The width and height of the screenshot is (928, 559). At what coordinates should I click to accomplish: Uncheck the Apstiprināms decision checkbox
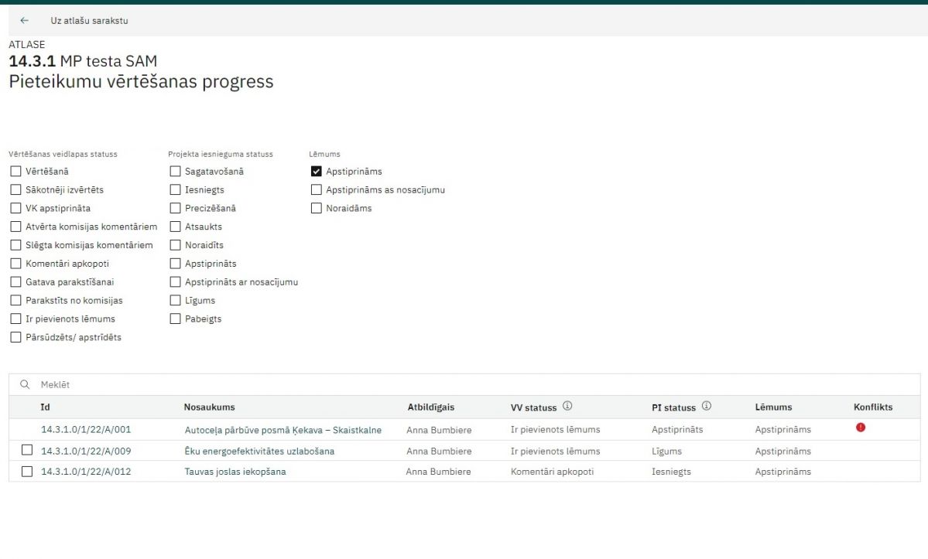(x=316, y=172)
